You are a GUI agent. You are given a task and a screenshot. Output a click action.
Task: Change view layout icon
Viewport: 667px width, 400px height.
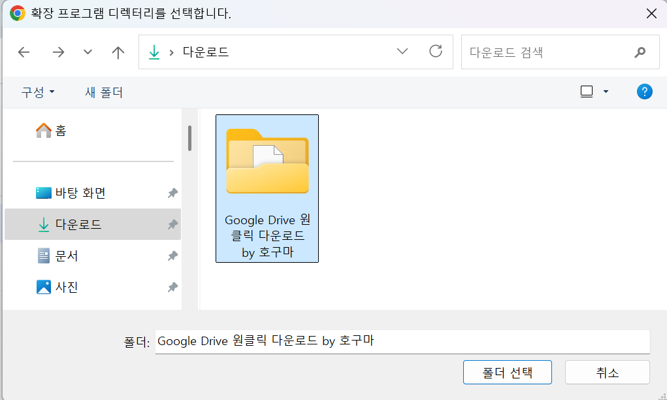click(x=587, y=92)
